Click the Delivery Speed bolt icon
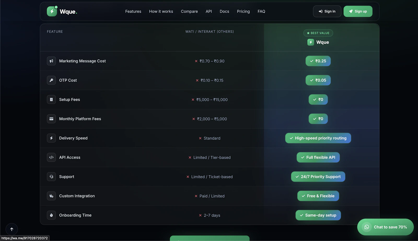Screen dimensions: 418x241 pyautogui.click(x=51, y=138)
